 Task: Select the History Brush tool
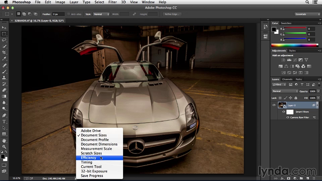[4, 84]
